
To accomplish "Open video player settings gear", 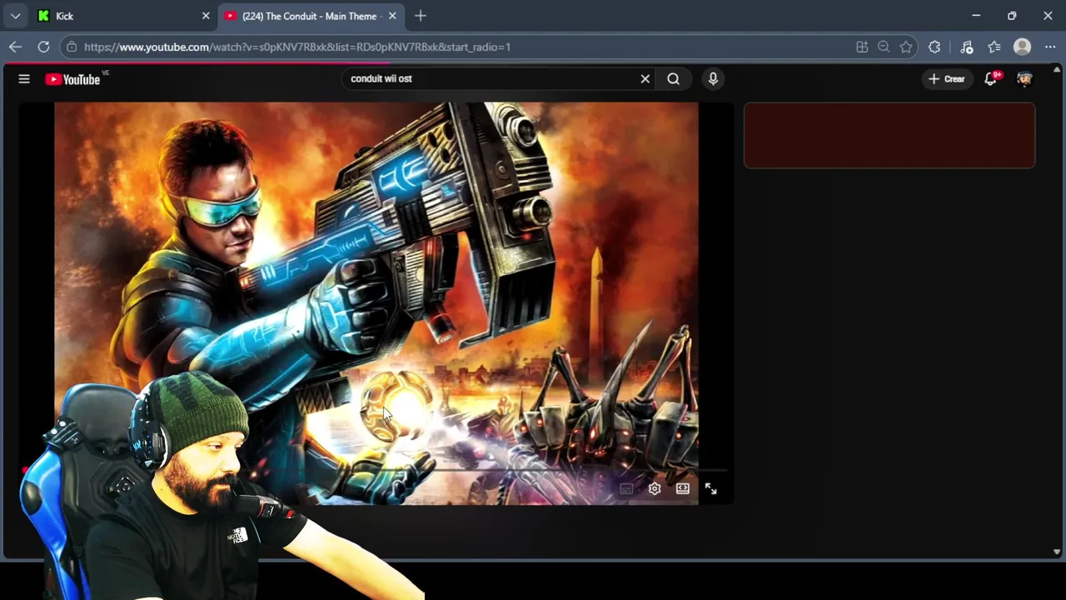I will point(655,489).
